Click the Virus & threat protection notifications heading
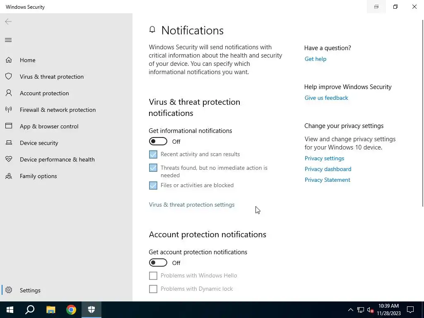 194,107
